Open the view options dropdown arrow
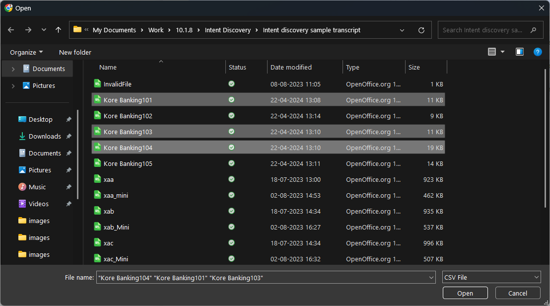 click(502, 52)
